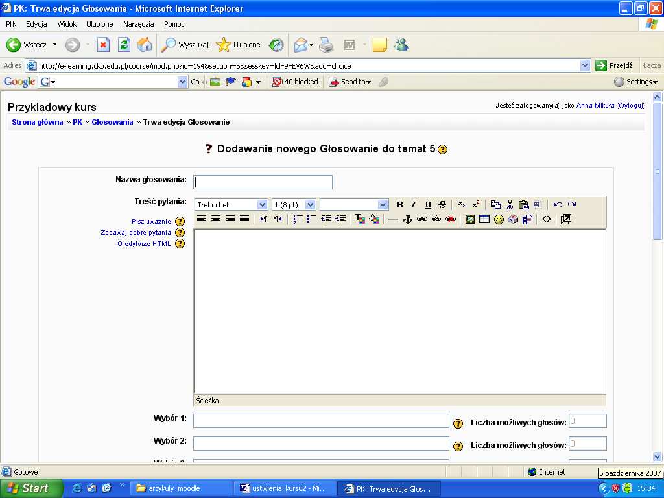Viewport: 664px width, 498px height.
Task: Insert a smiley emoticon
Action: 499,219
